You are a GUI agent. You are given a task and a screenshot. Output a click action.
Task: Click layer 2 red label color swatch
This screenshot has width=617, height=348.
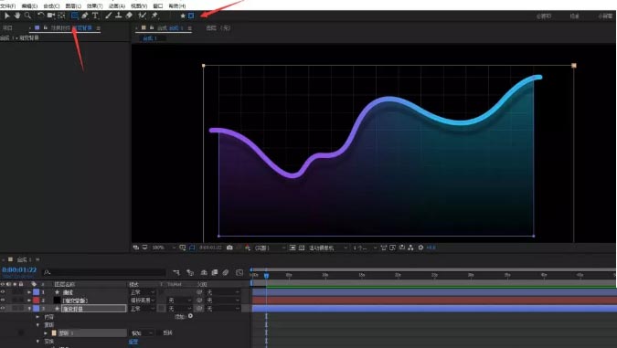tap(37, 300)
